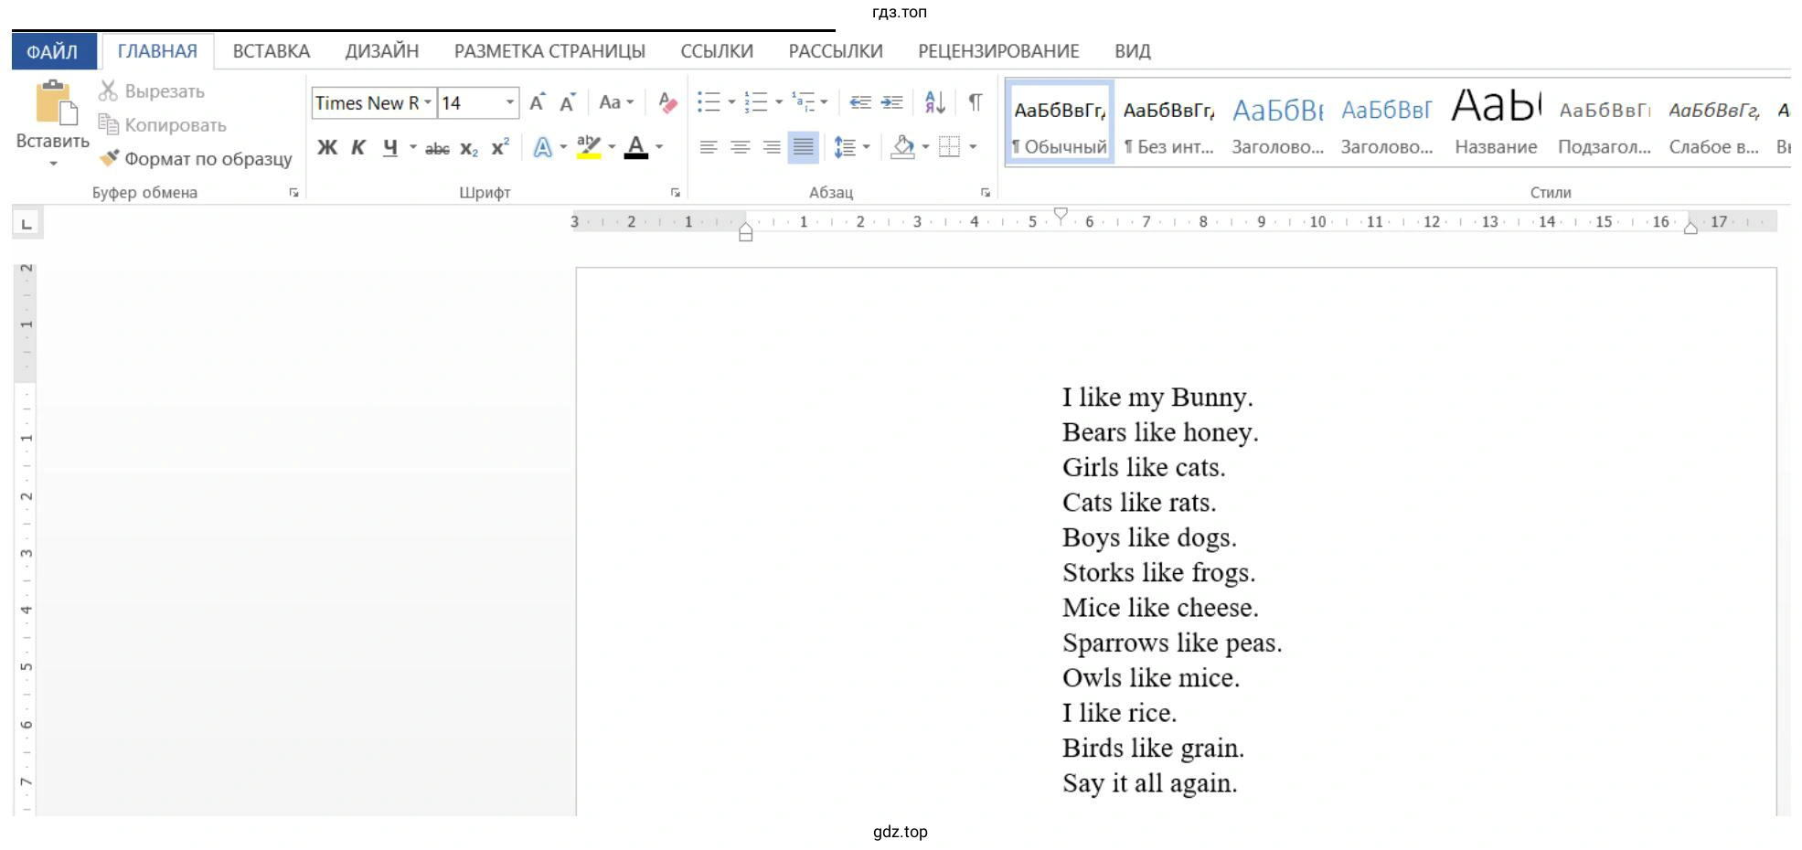Align the text to the right
The height and width of the screenshot is (850, 1802).
click(x=772, y=147)
